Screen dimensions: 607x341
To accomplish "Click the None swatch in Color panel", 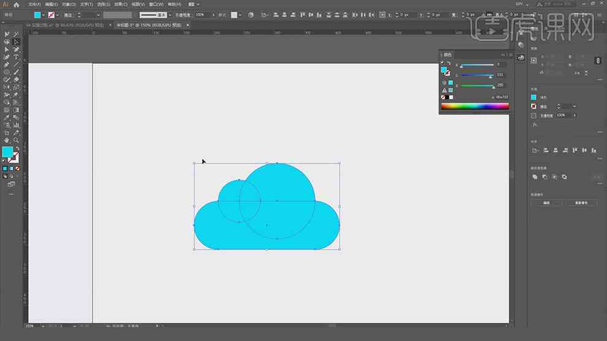I will tap(443, 97).
